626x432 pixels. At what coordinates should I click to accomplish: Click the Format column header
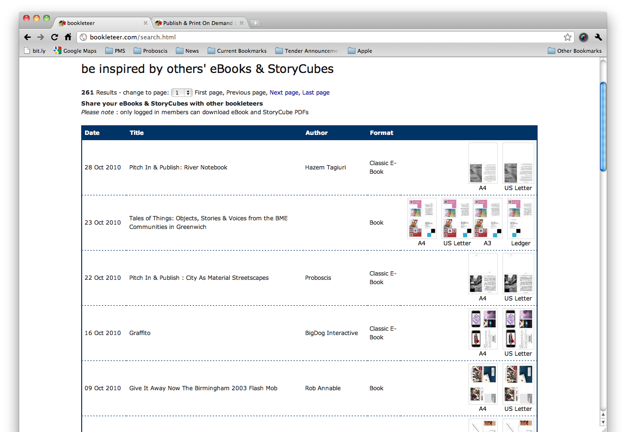coord(381,133)
